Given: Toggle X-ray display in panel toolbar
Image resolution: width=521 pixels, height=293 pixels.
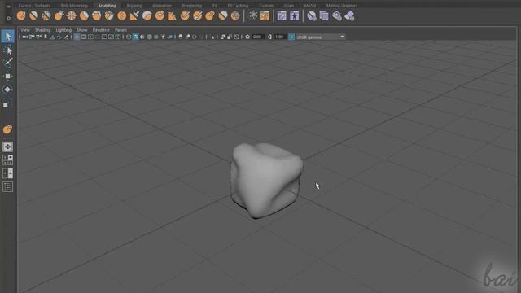Looking at the screenshot, I should pyautogui.click(x=222, y=37).
